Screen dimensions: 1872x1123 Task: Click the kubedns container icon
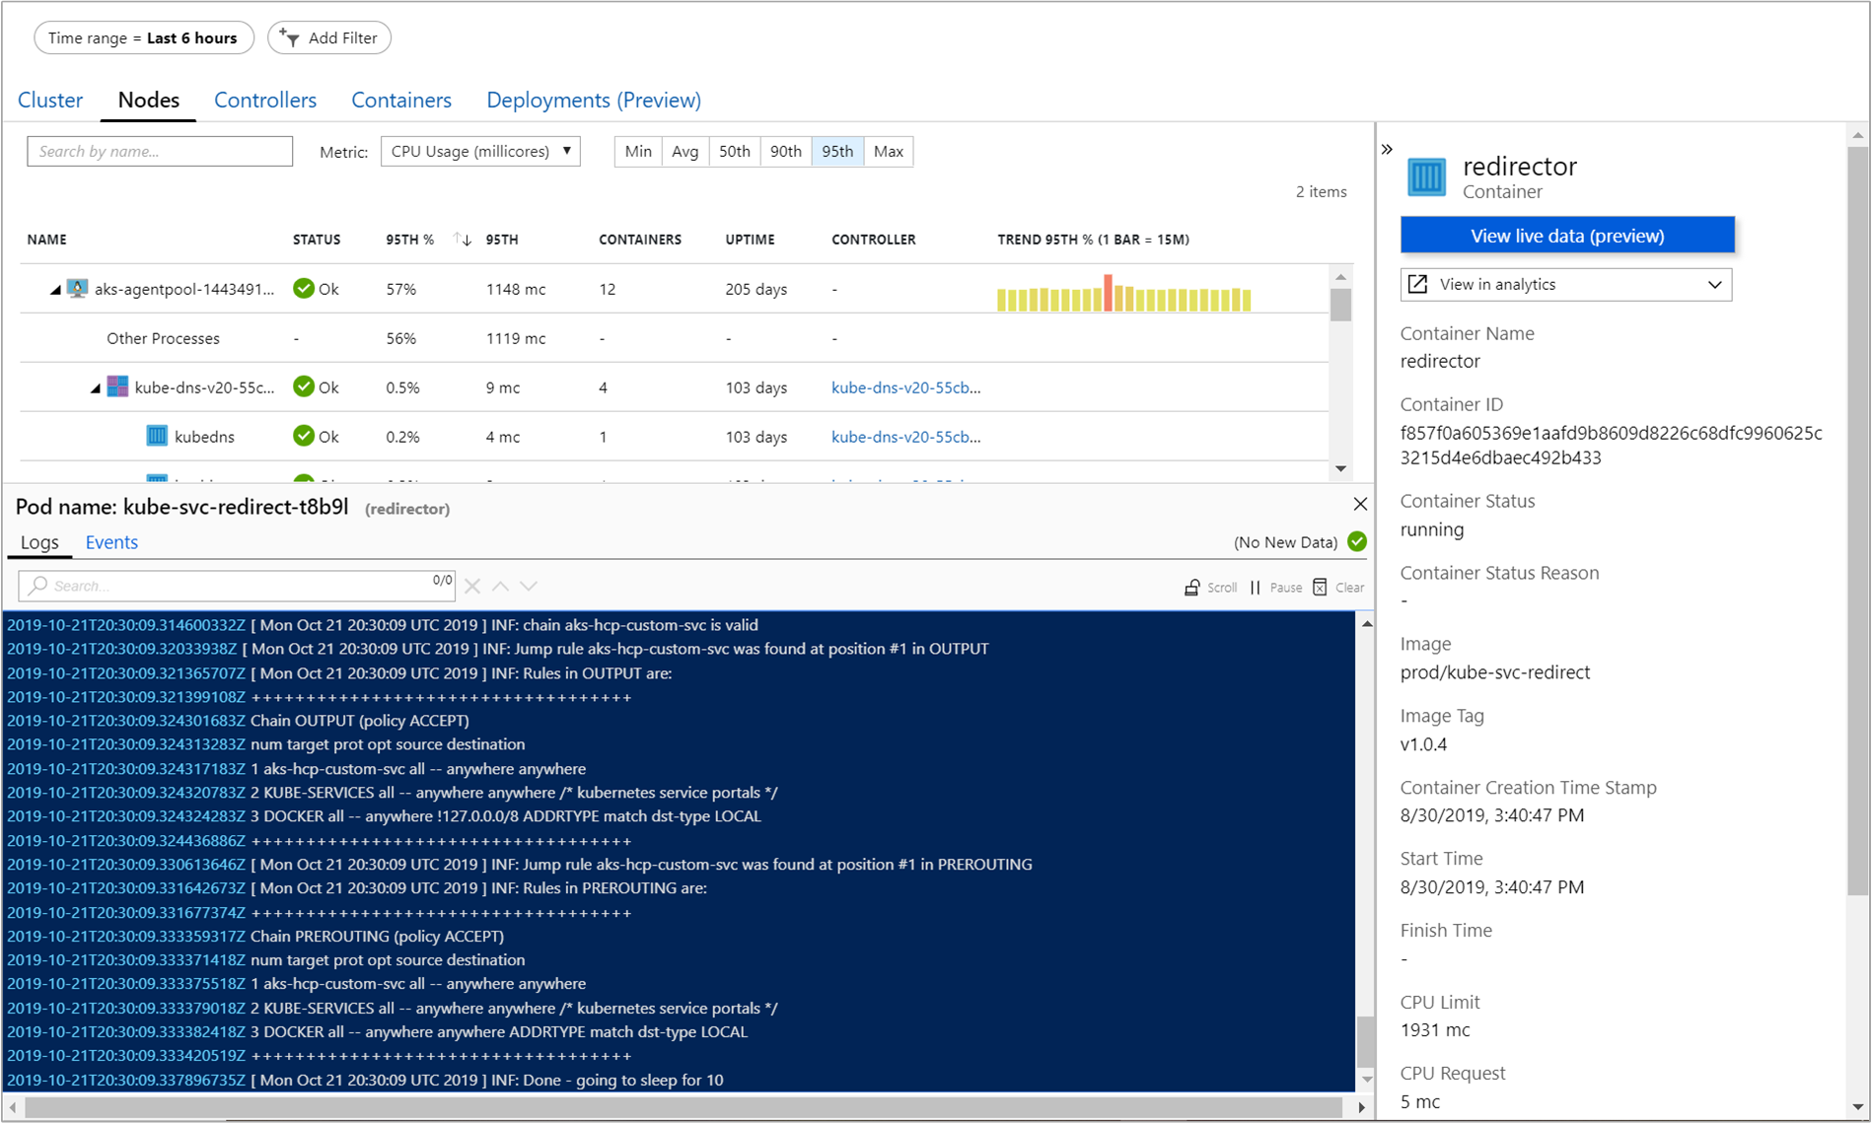[157, 436]
